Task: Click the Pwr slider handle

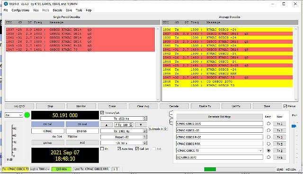Action: (x=294, y=126)
